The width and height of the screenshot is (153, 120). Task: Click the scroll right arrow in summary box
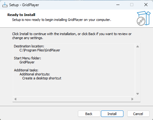point(132,99)
